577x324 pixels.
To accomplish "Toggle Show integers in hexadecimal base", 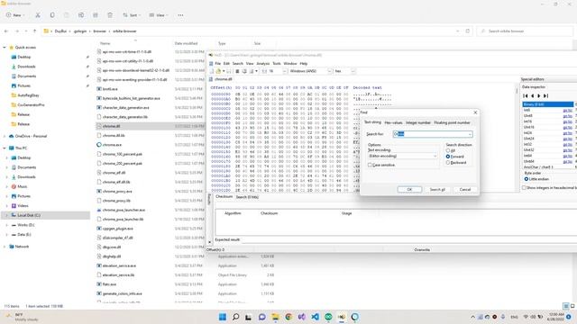I will click(x=524, y=188).
